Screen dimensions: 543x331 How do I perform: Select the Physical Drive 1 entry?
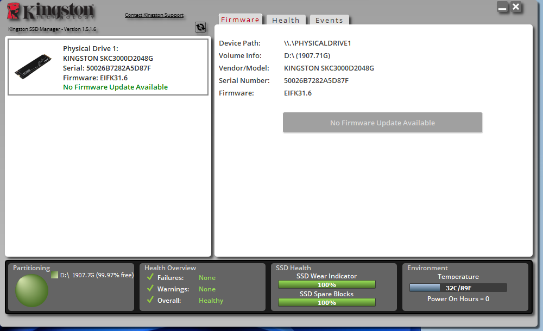coord(108,67)
